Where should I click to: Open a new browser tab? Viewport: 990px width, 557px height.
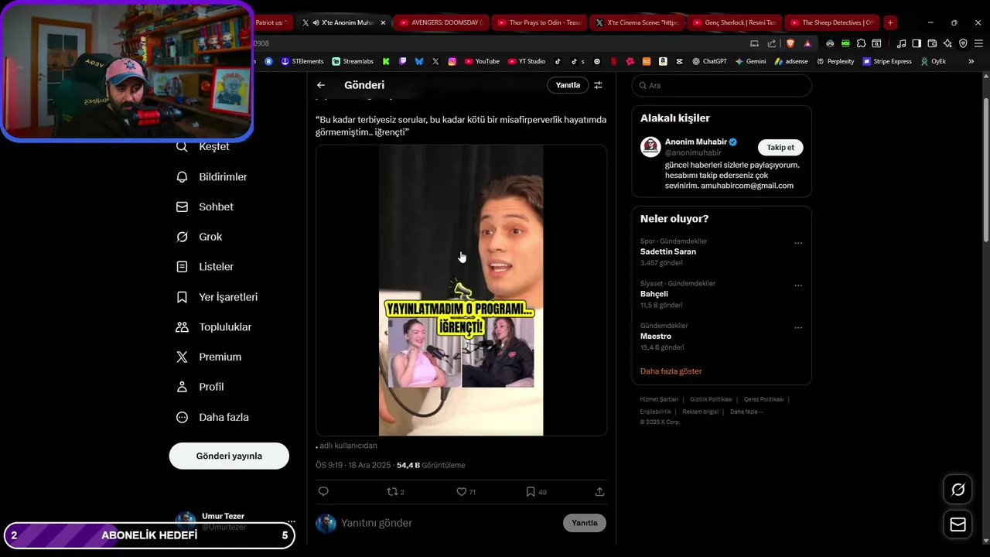point(890,22)
